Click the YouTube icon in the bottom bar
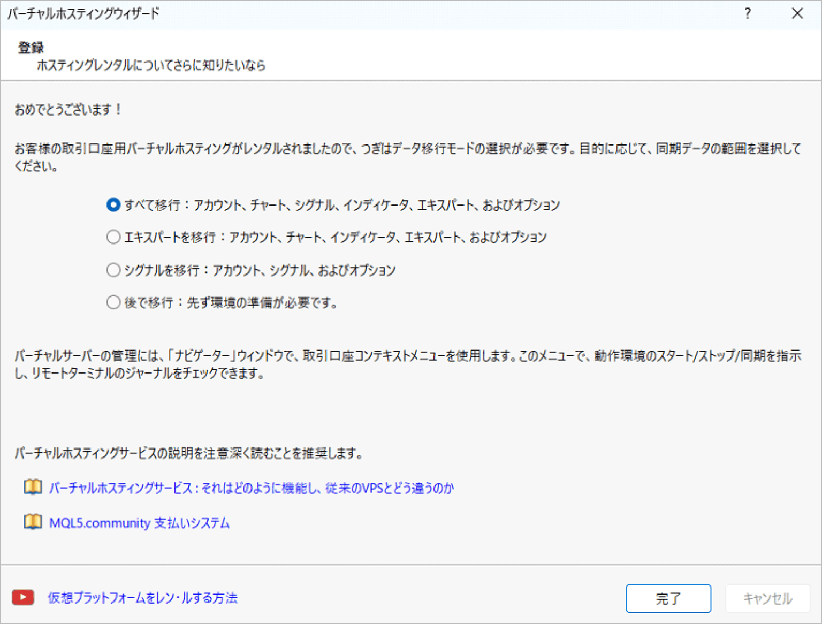 point(24,598)
